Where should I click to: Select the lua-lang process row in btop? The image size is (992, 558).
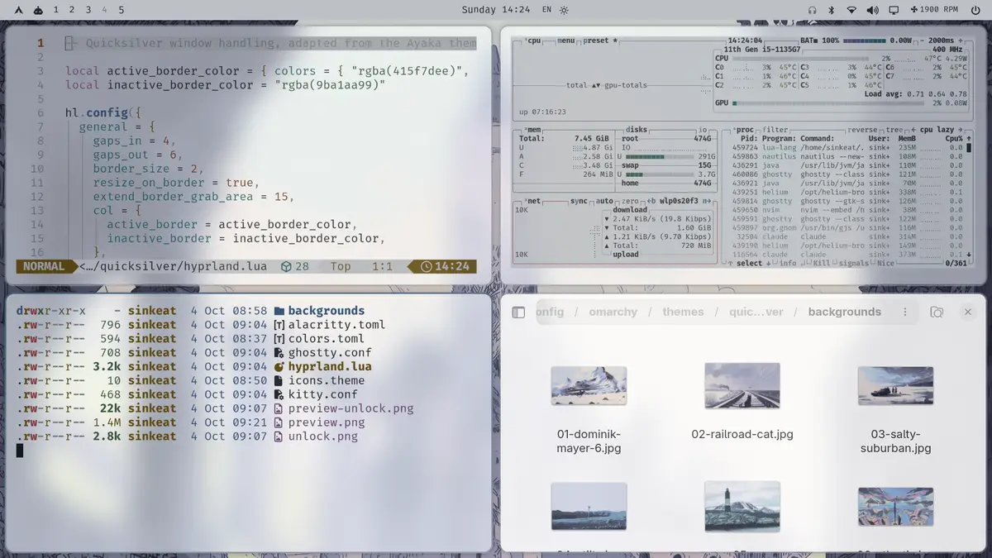[x=848, y=148]
